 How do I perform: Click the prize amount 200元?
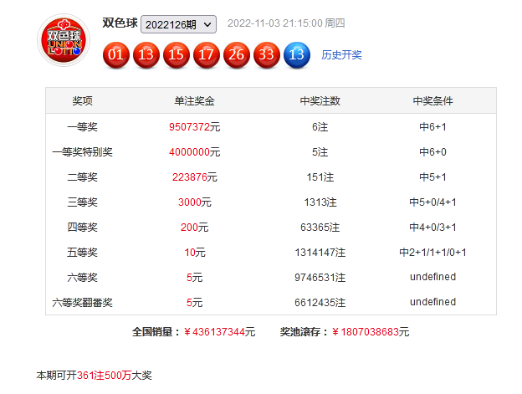pyautogui.click(x=194, y=228)
